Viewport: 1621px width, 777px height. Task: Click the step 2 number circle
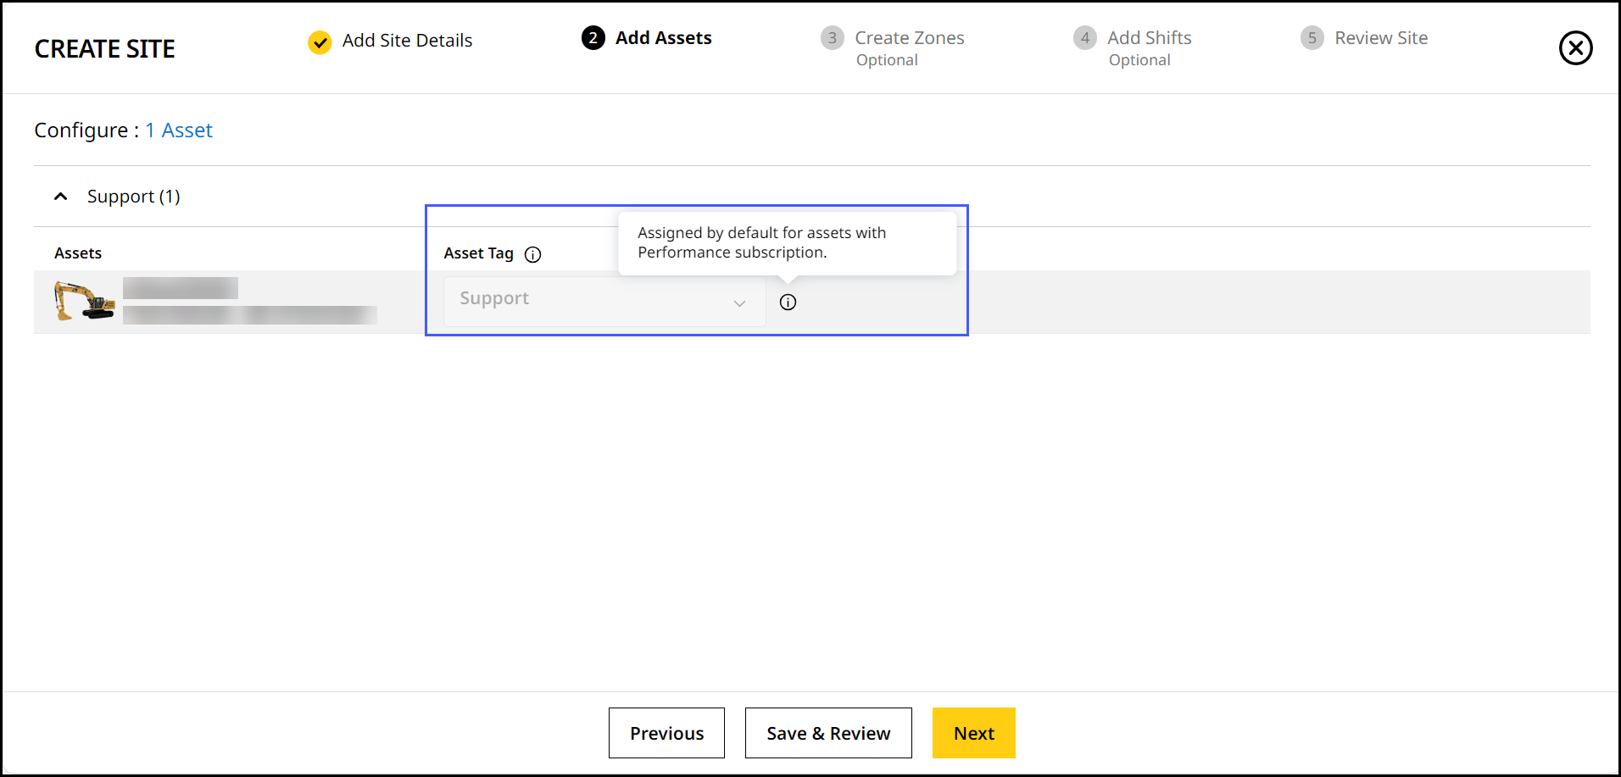(593, 38)
